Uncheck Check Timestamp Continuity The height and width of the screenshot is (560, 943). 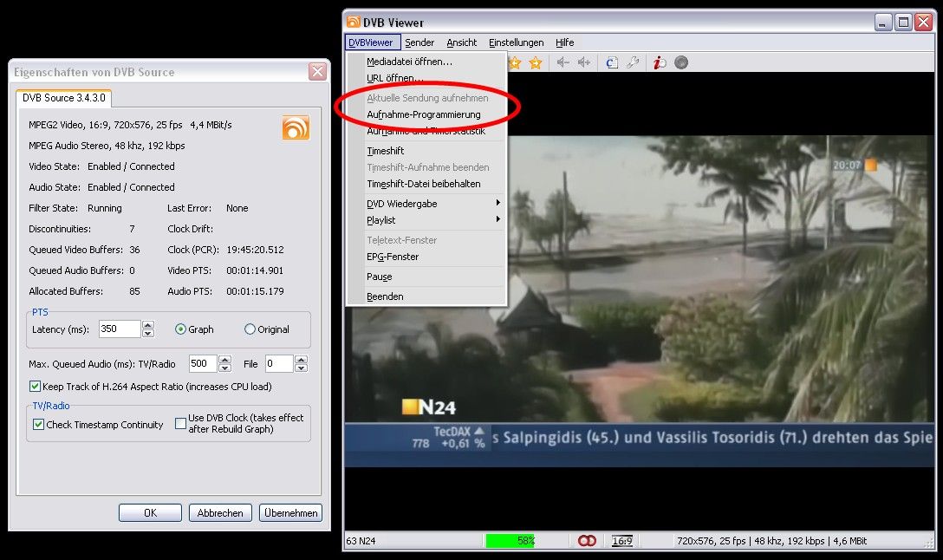39,425
